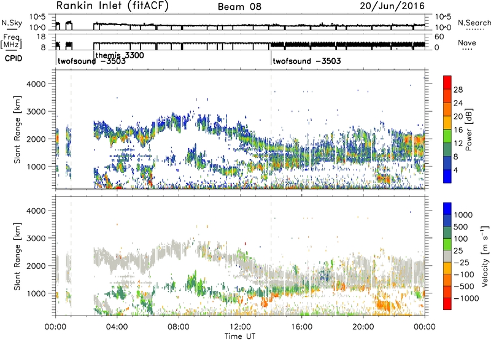The width and height of the screenshot is (491, 340).
Task: Click the "1000" tick on Velocity colorbar
Action: pos(463,215)
